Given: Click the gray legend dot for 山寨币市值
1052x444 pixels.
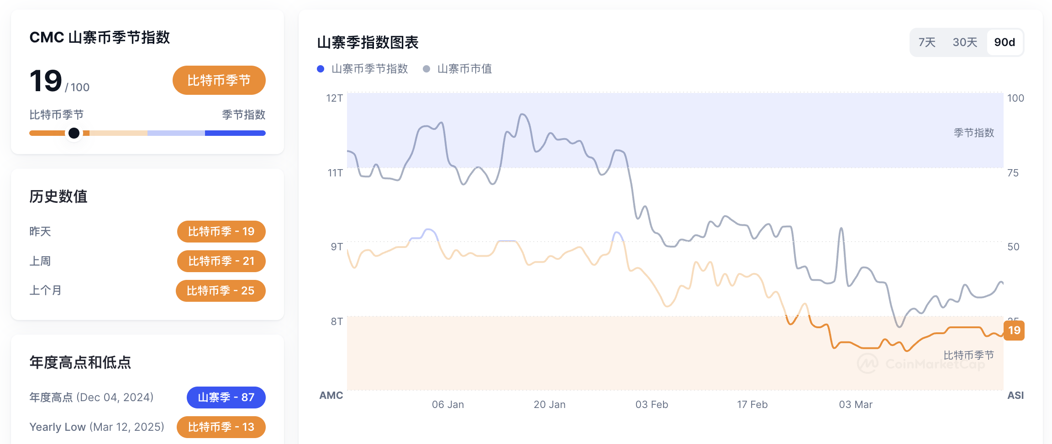Looking at the screenshot, I should (x=427, y=68).
